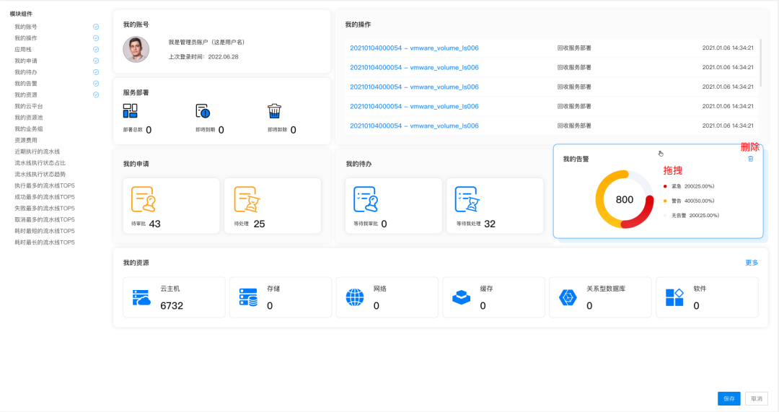Uncheck the 我的待办 module check mark
779x412 pixels.
point(96,72)
